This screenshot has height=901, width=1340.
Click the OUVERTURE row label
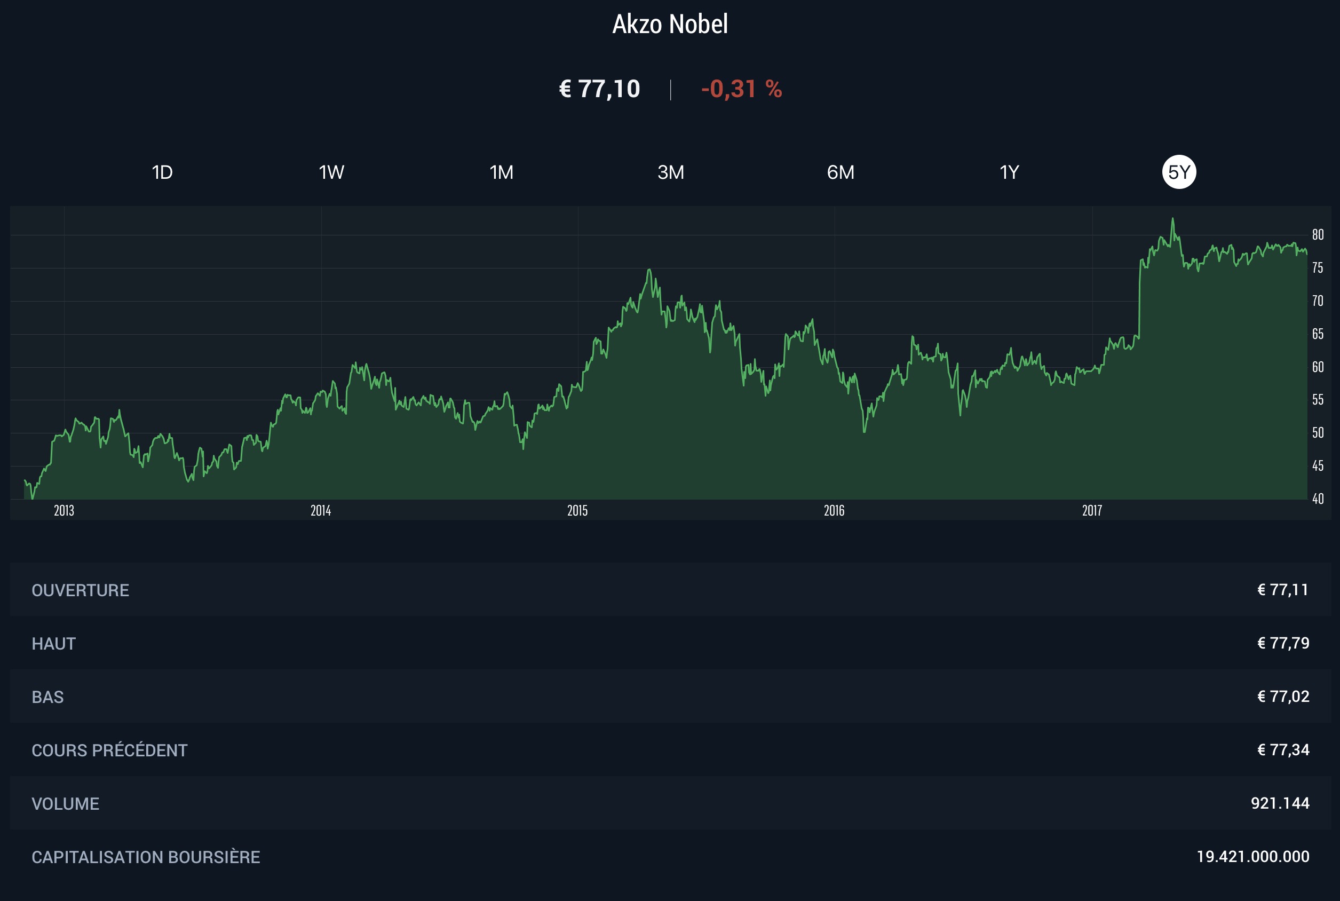tap(81, 590)
